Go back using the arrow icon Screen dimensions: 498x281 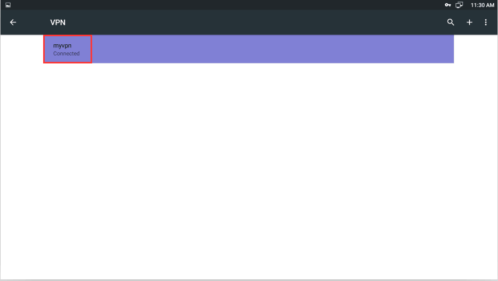point(13,22)
